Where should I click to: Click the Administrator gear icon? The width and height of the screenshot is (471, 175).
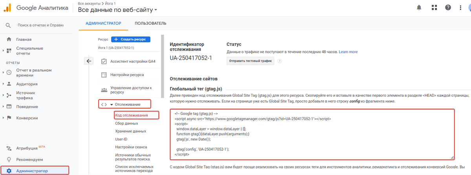click(x=9, y=171)
